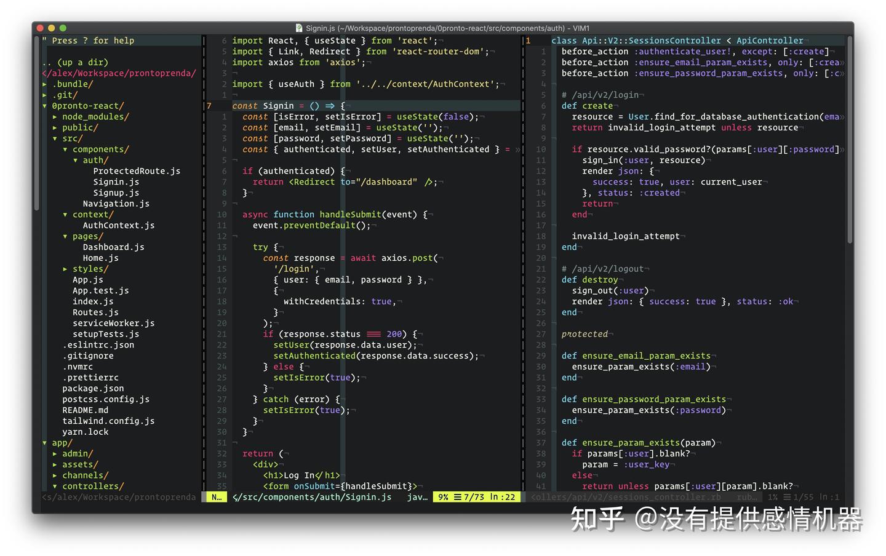Collapse the controllers/ folder arrow
This screenshot has height=556, width=886.
tap(55, 486)
